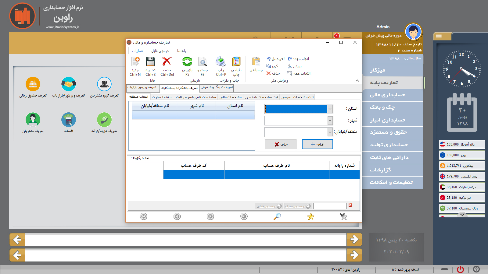The image size is (488, 274).
Task: Click the search text field in grid footer
Action: point(330,206)
